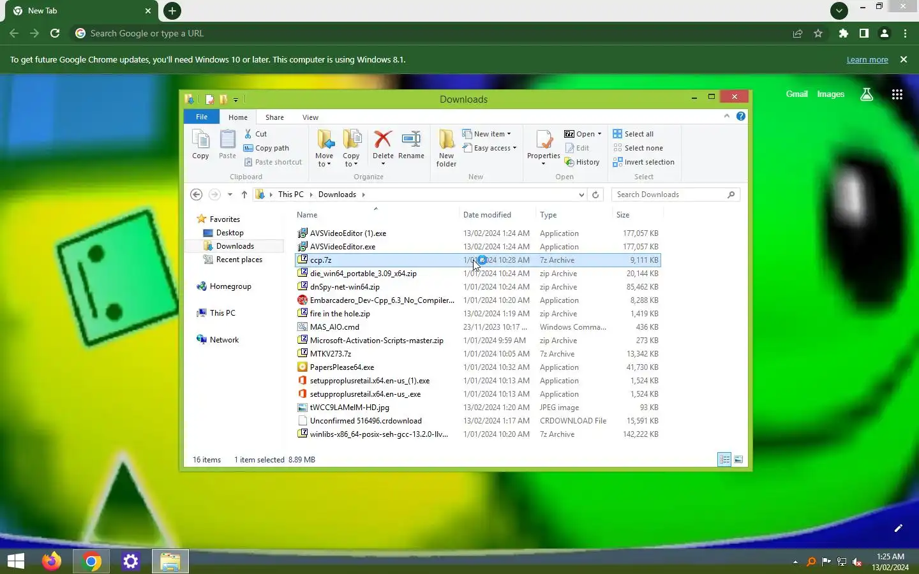This screenshot has height=574, width=919.
Task: Click 'This PC' in the address breadcrumb
Action: point(291,195)
